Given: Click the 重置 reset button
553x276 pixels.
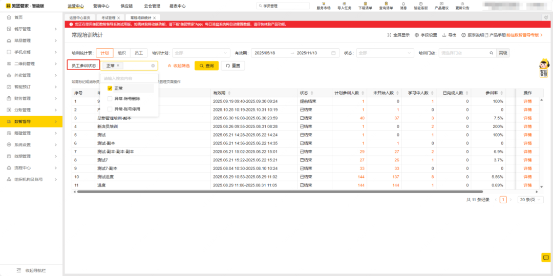Looking at the screenshot, I should click(x=233, y=66).
